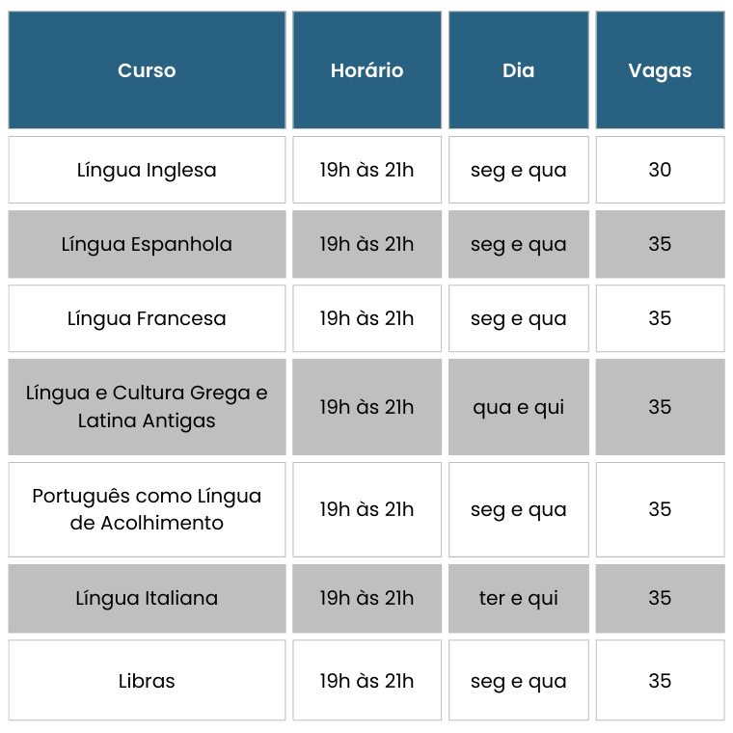Screen dimensions: 733x733
Task: Click the Língua Francesa day cell
Action: 518,318
